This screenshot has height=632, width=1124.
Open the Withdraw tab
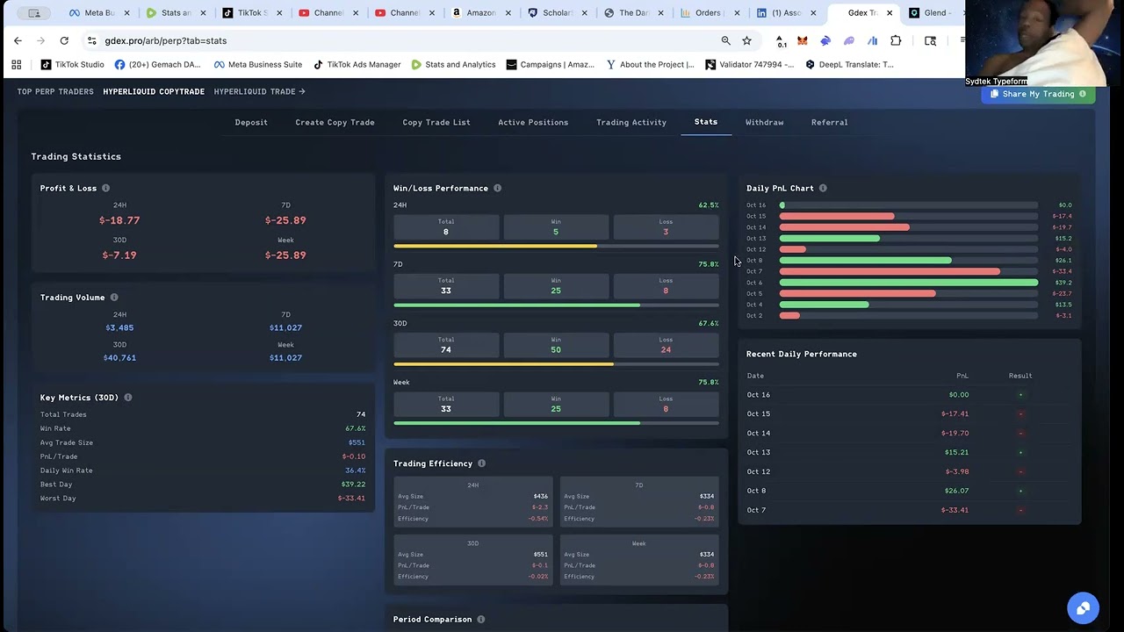pyautogui.click(x=765, y=122)
